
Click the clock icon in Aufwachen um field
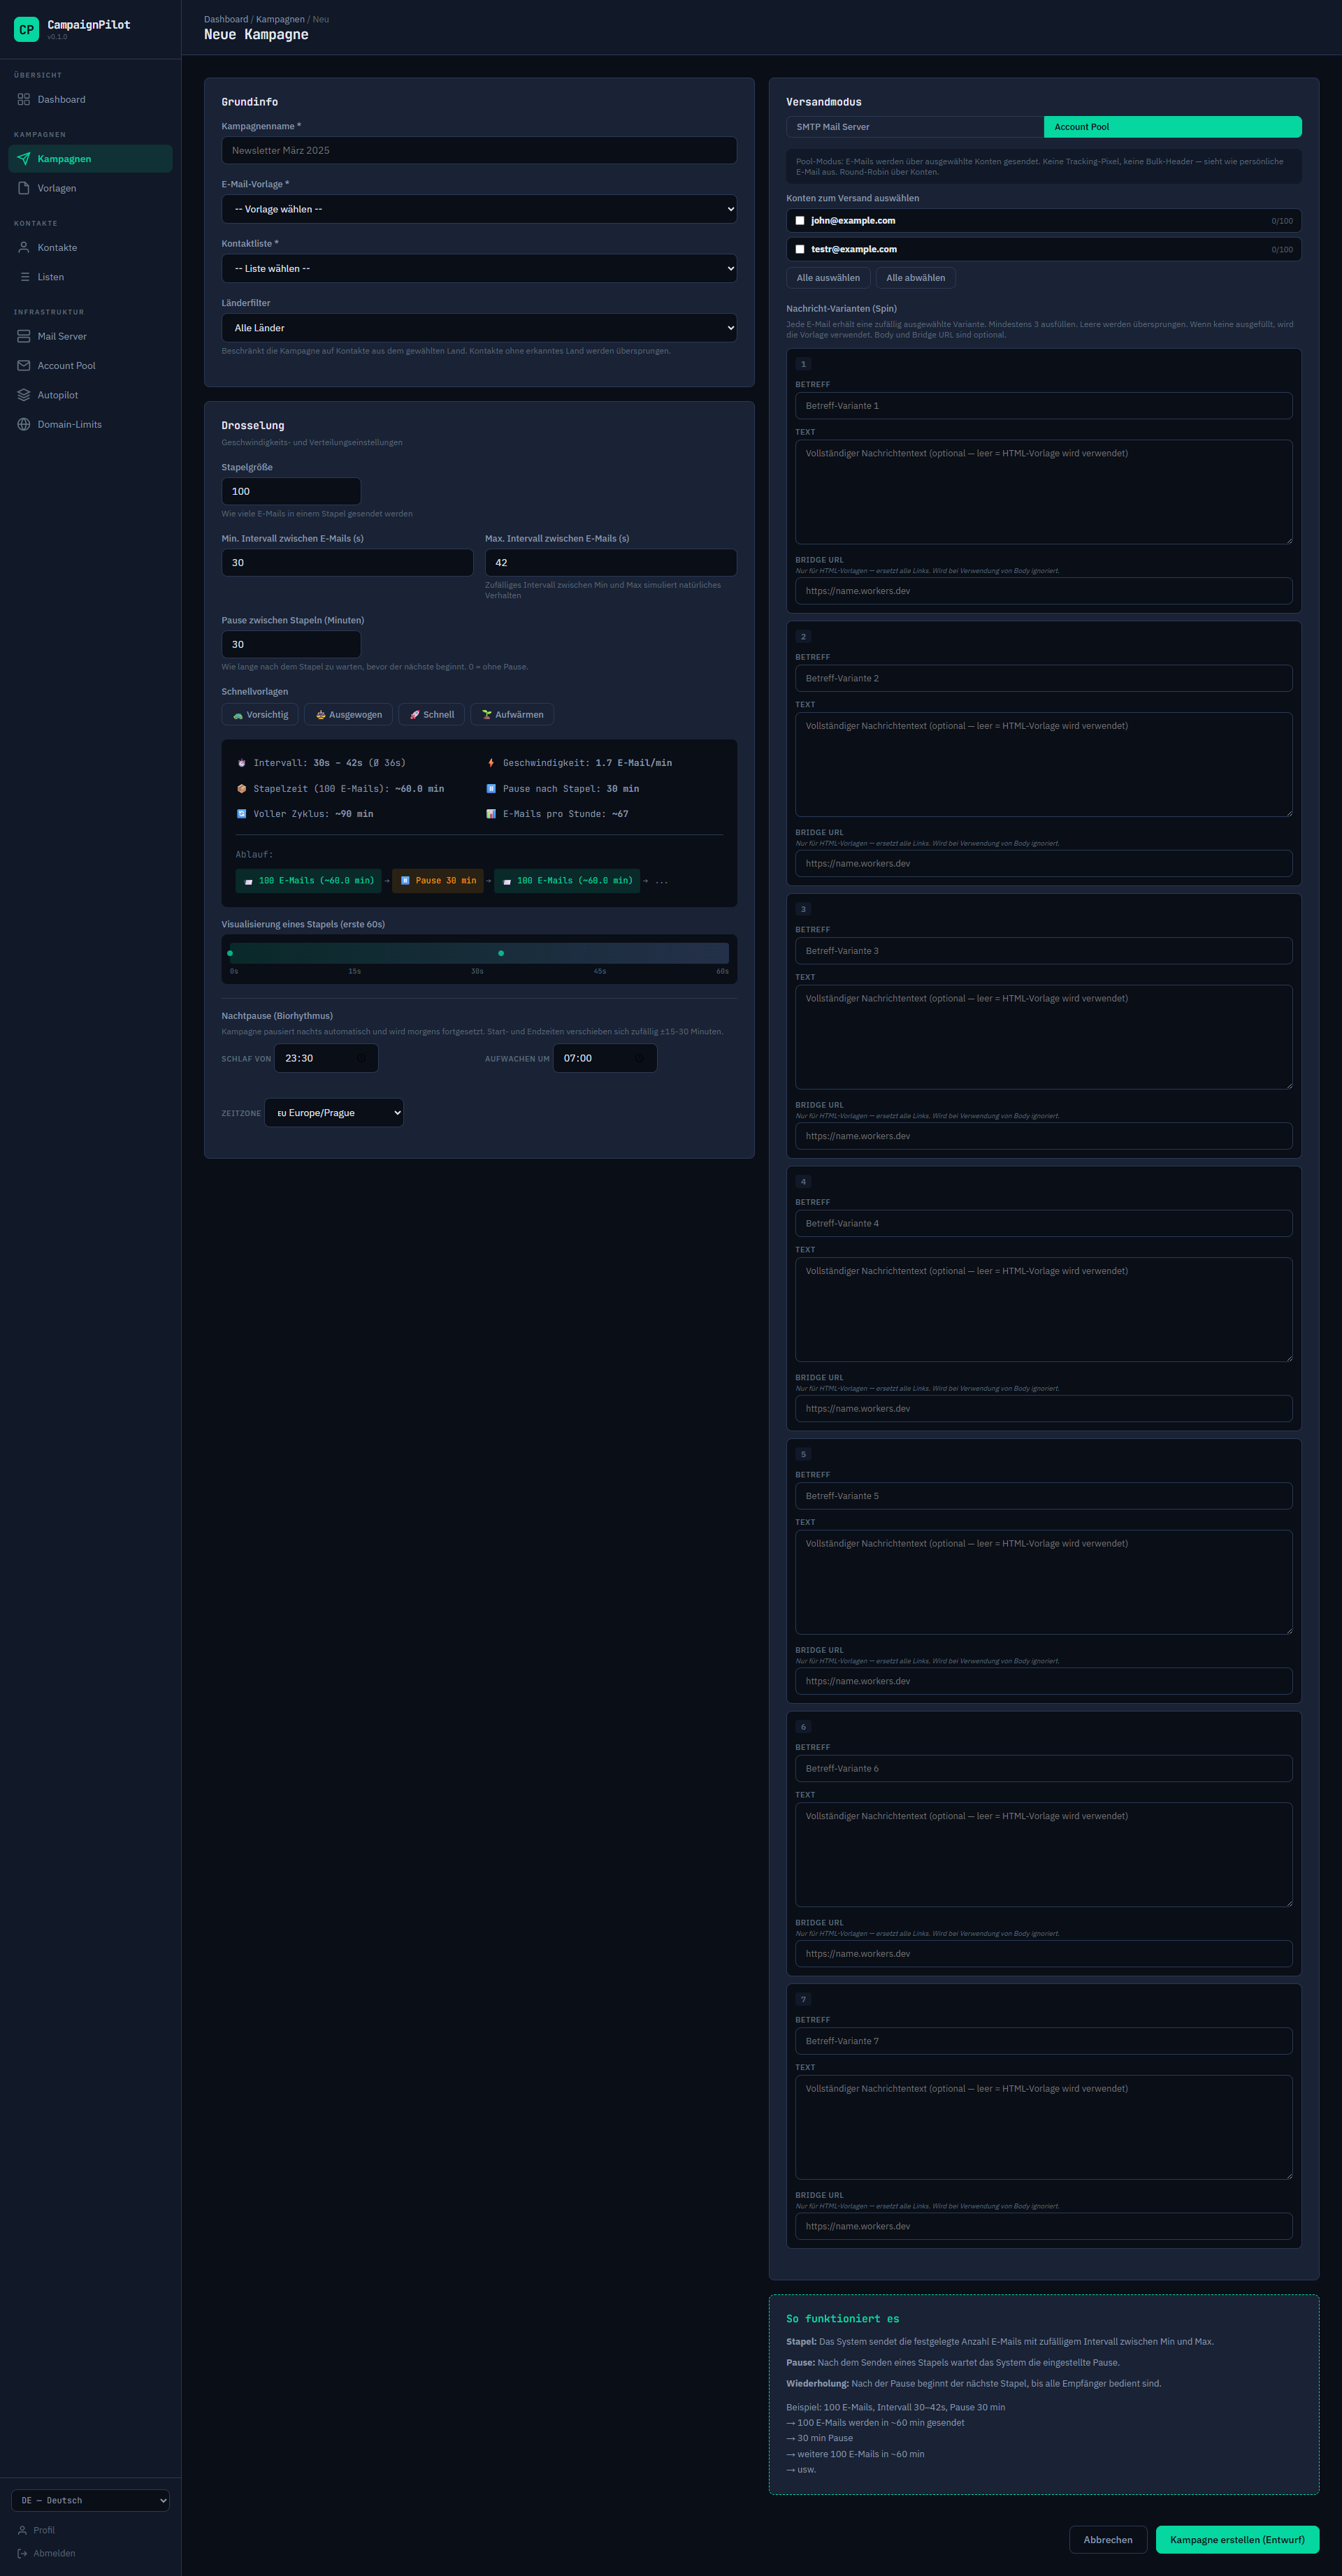[x=639, y=1058]
